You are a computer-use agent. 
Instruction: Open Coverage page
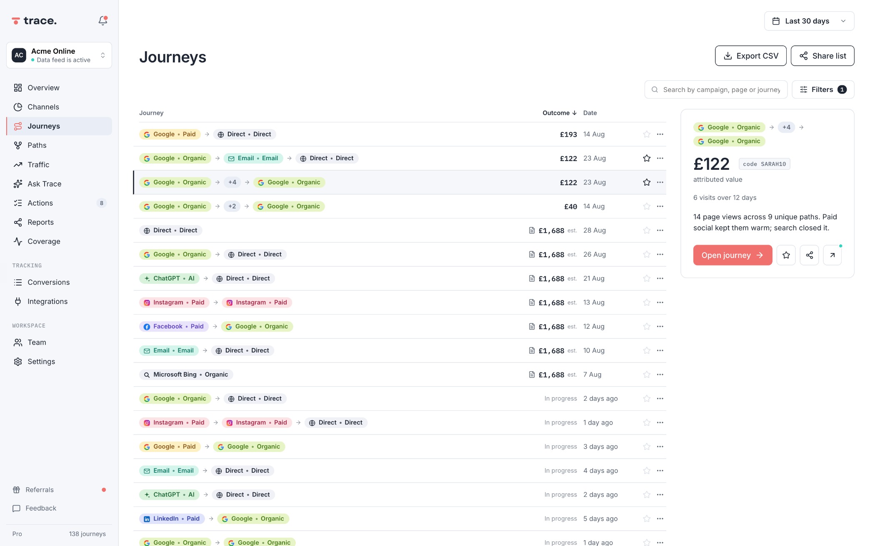59,241
